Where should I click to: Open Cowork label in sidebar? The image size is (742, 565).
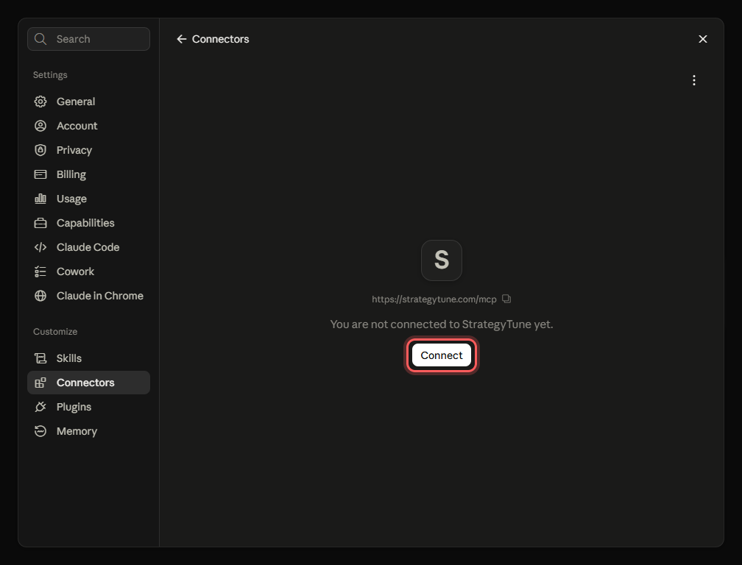[x=75, y=271]
